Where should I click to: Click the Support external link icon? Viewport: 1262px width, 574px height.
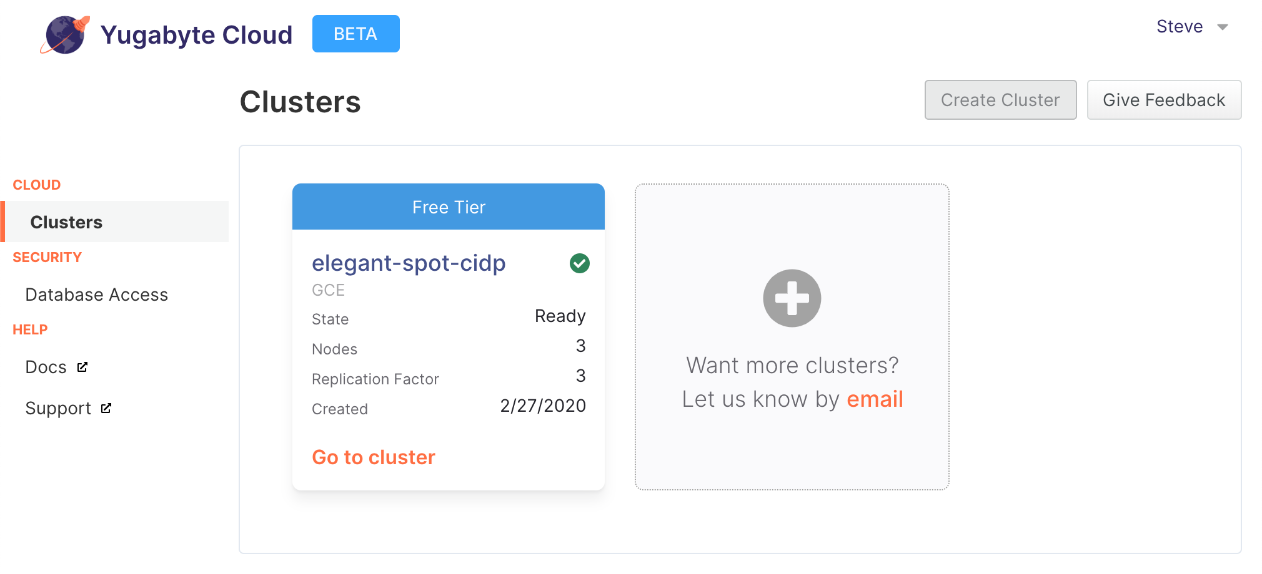coord(106,408)
